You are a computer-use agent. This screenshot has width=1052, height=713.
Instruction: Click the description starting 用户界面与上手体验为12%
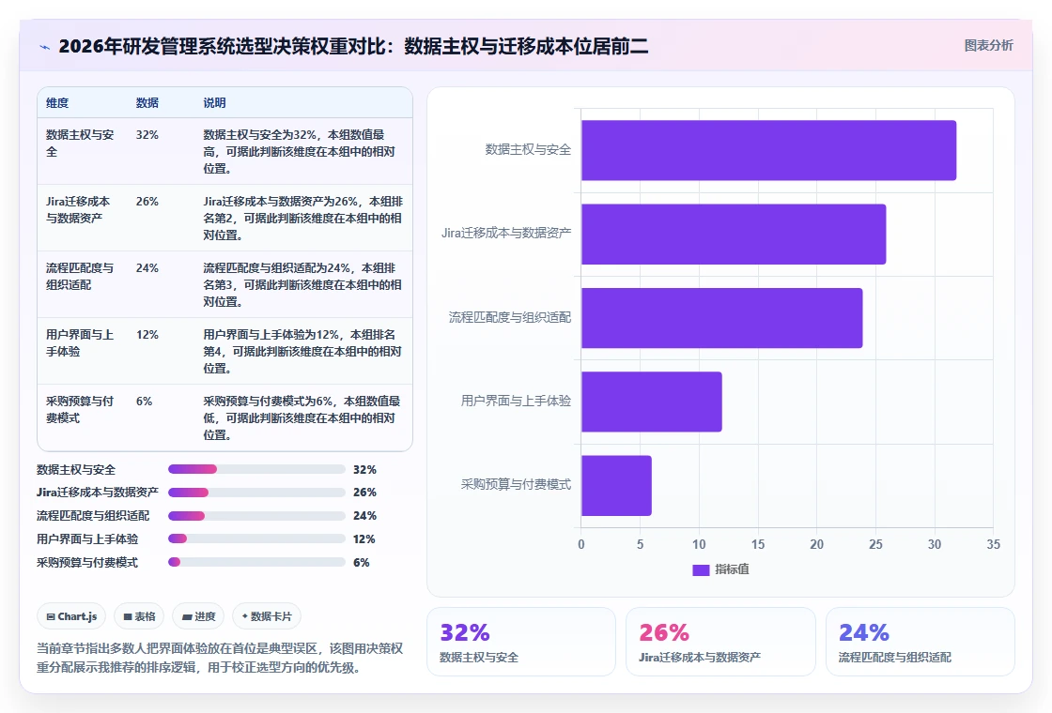(x=302, y=351)
